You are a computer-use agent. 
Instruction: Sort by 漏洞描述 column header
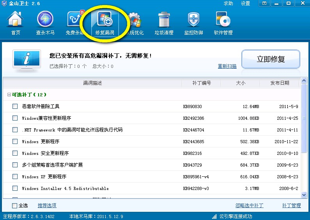point(92,83)
